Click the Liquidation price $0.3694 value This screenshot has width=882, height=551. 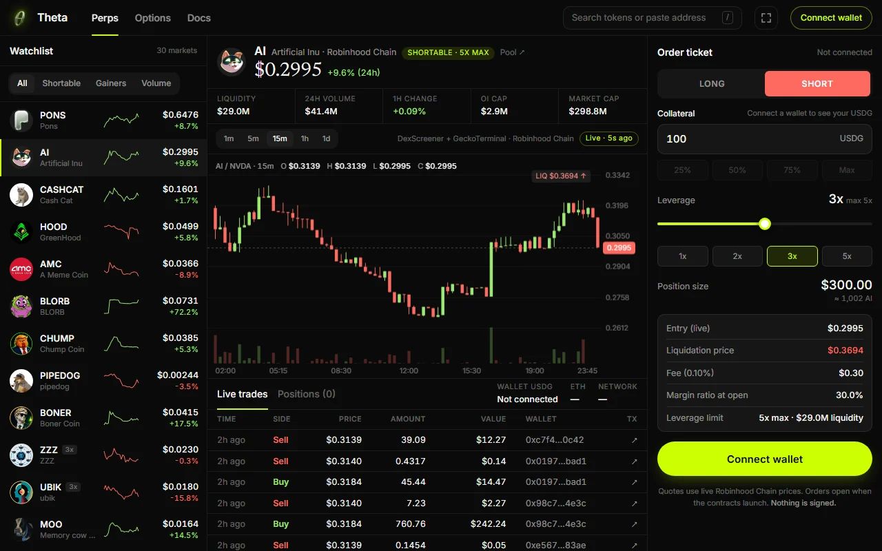click(845, 351)
